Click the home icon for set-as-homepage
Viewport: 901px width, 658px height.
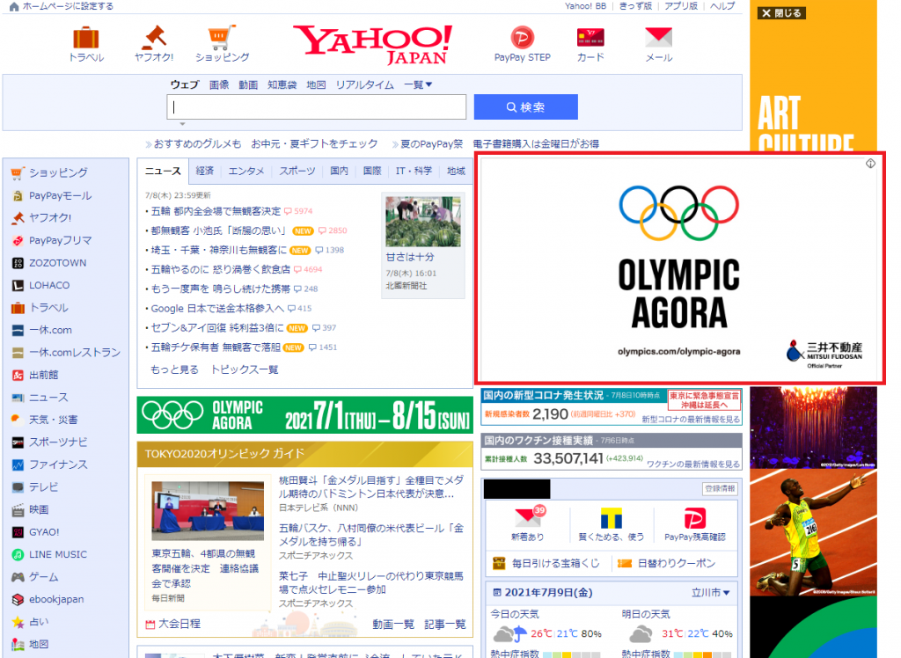(14, 6)
